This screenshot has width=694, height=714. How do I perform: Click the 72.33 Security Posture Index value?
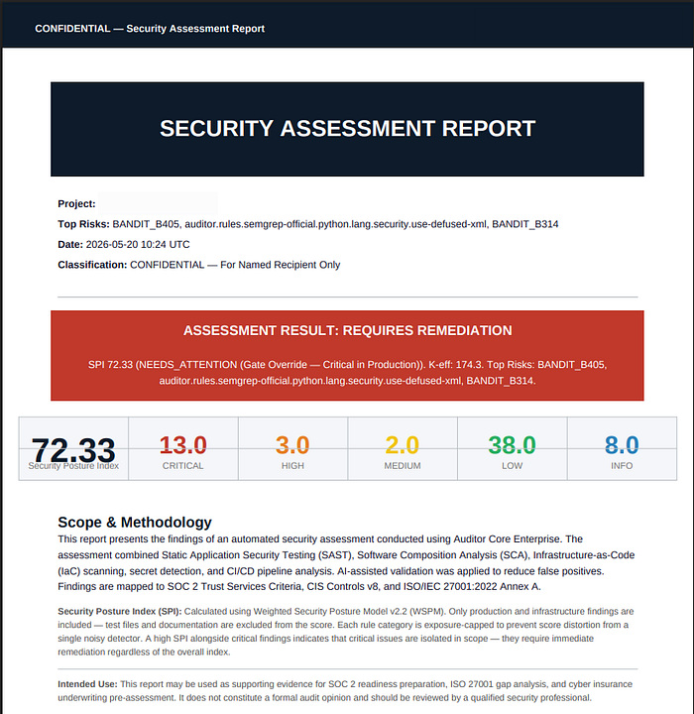73,450
